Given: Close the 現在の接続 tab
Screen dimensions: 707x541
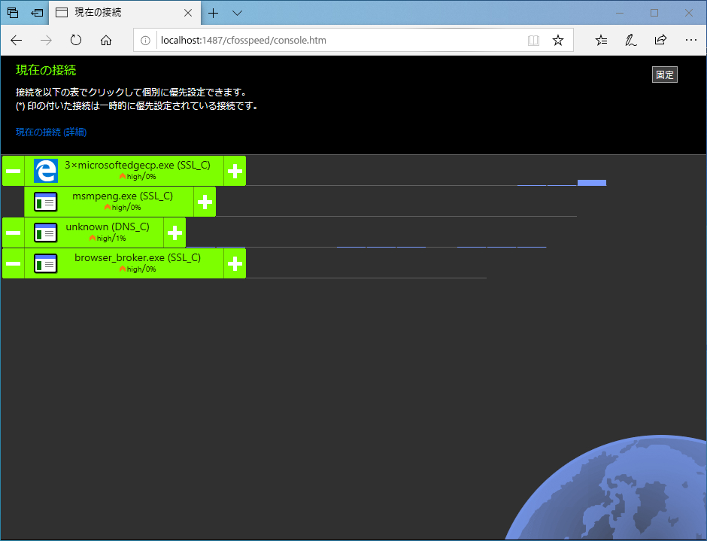Looking at the screenshot, I should [188, 13].
